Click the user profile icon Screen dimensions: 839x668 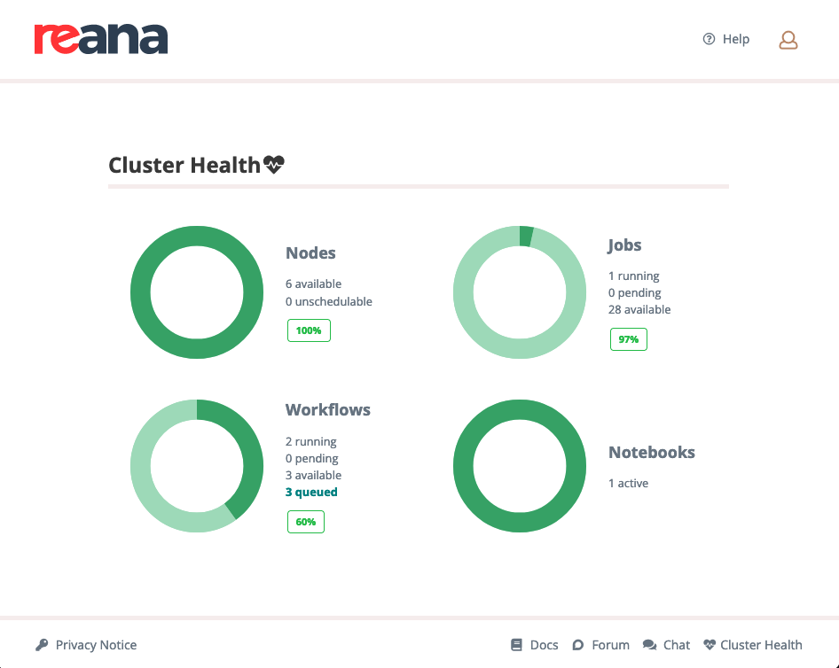[x=788, y=40]
